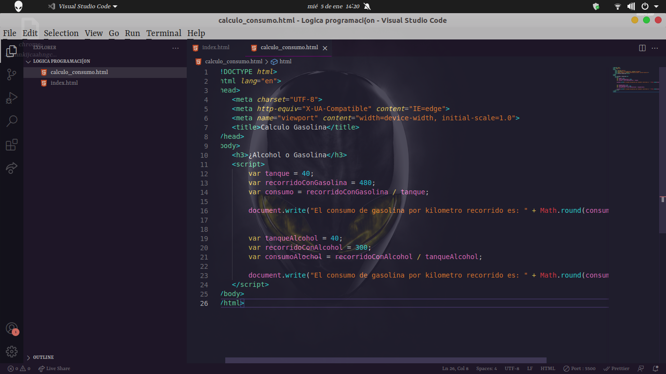
Task: Click UTF-8 encoding selector
Action: point(512,369)
